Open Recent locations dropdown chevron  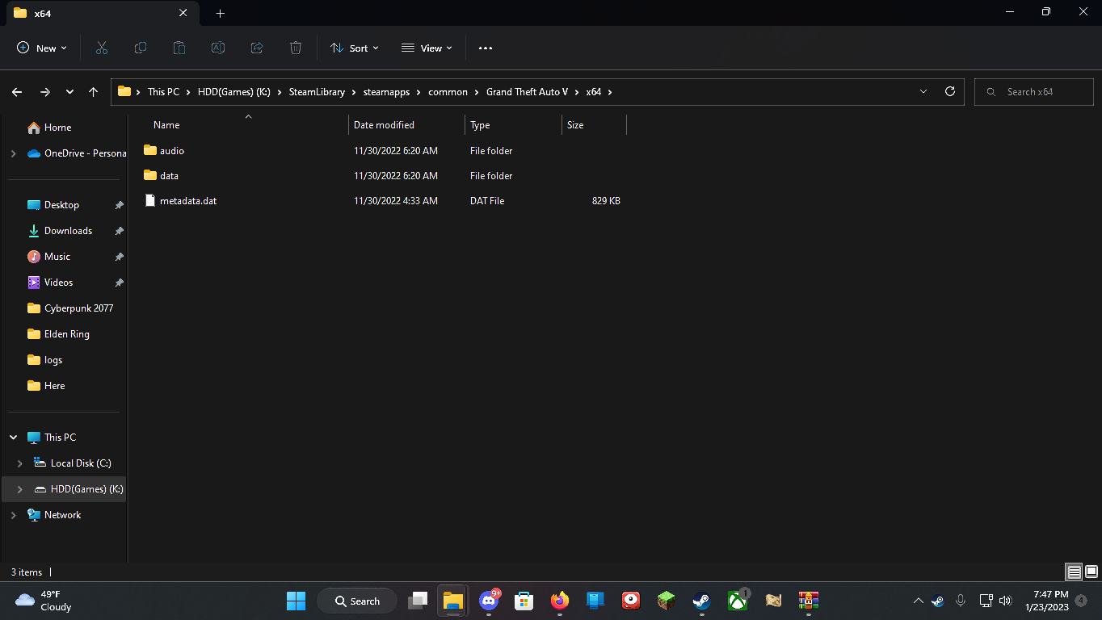(69, 92)
